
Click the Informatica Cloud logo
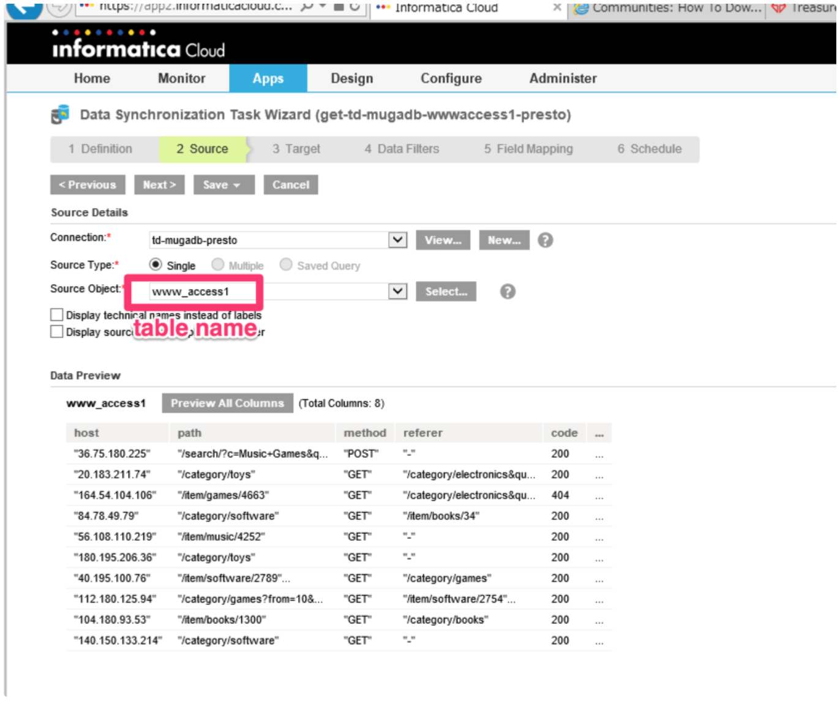(138, 44)
